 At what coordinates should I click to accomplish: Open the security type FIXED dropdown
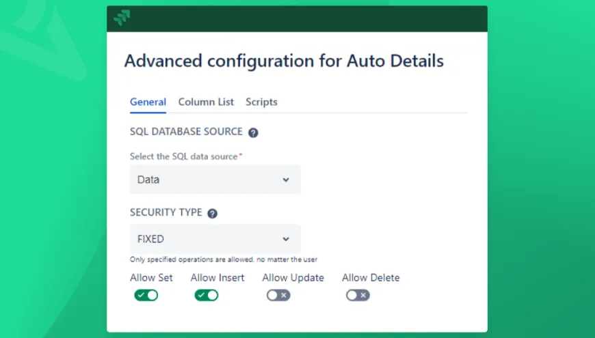point(215,239)
